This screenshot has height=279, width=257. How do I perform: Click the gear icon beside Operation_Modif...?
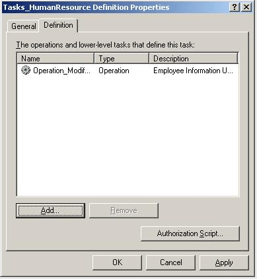click(26, 71)
